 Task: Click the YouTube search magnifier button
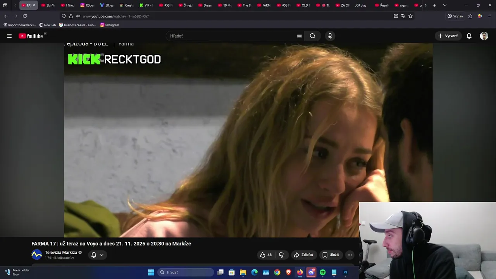(313, 36)
